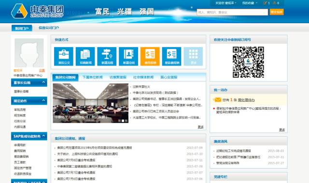Select the last carousel dot on news photo

[126, 121]
